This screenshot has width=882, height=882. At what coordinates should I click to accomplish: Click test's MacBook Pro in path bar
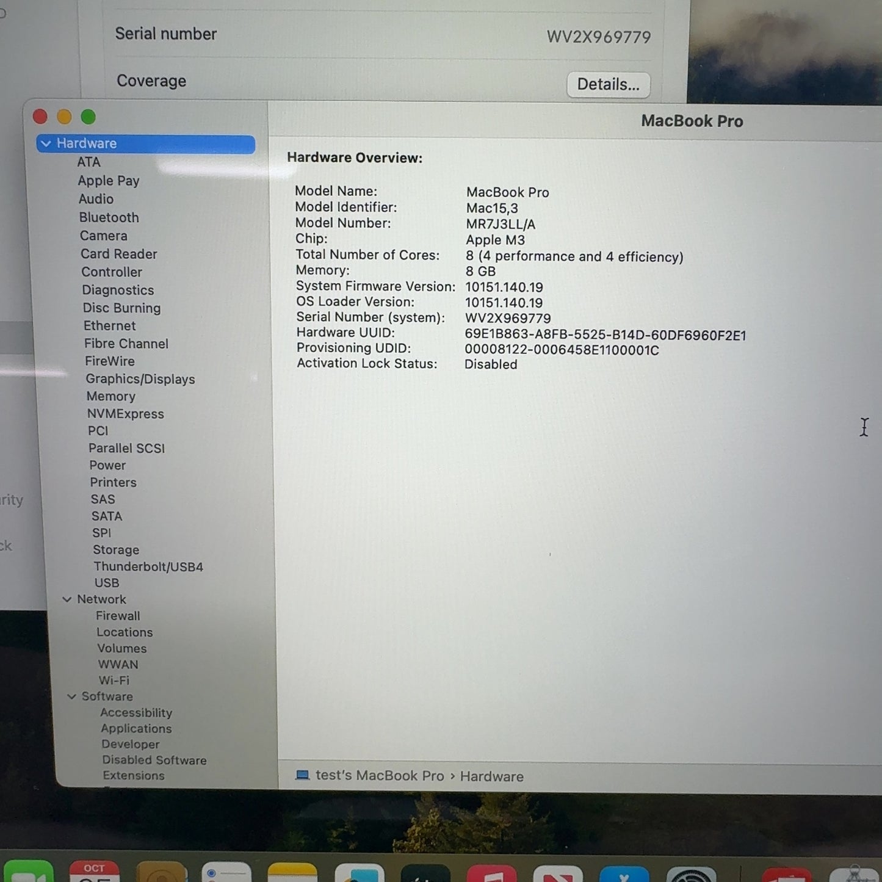(x=379, y=776)
